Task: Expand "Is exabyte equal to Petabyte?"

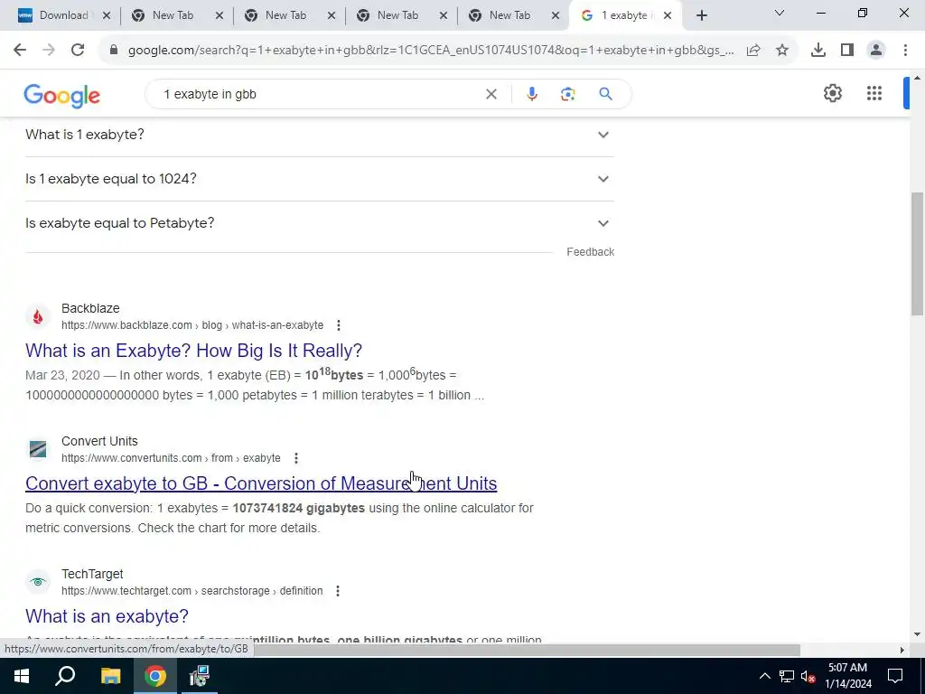Action: click(320, 223)
